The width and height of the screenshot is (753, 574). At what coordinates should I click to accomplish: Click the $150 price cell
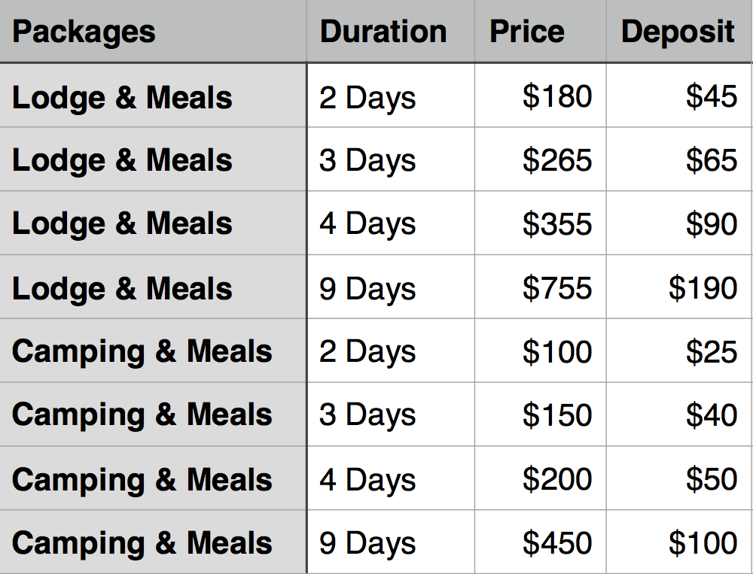click(540, 415)
